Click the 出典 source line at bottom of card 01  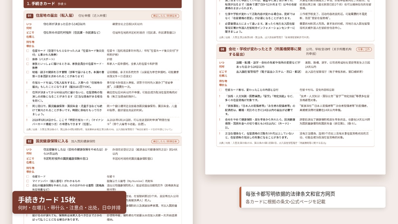click(99, 129)
